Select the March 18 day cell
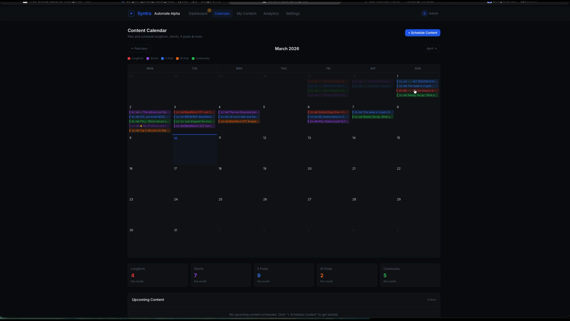 pyautogui.click(x=239, y=180)
